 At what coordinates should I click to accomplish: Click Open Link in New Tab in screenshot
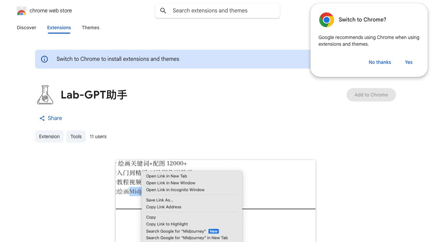pyautogui.click(x=166, y=176)
